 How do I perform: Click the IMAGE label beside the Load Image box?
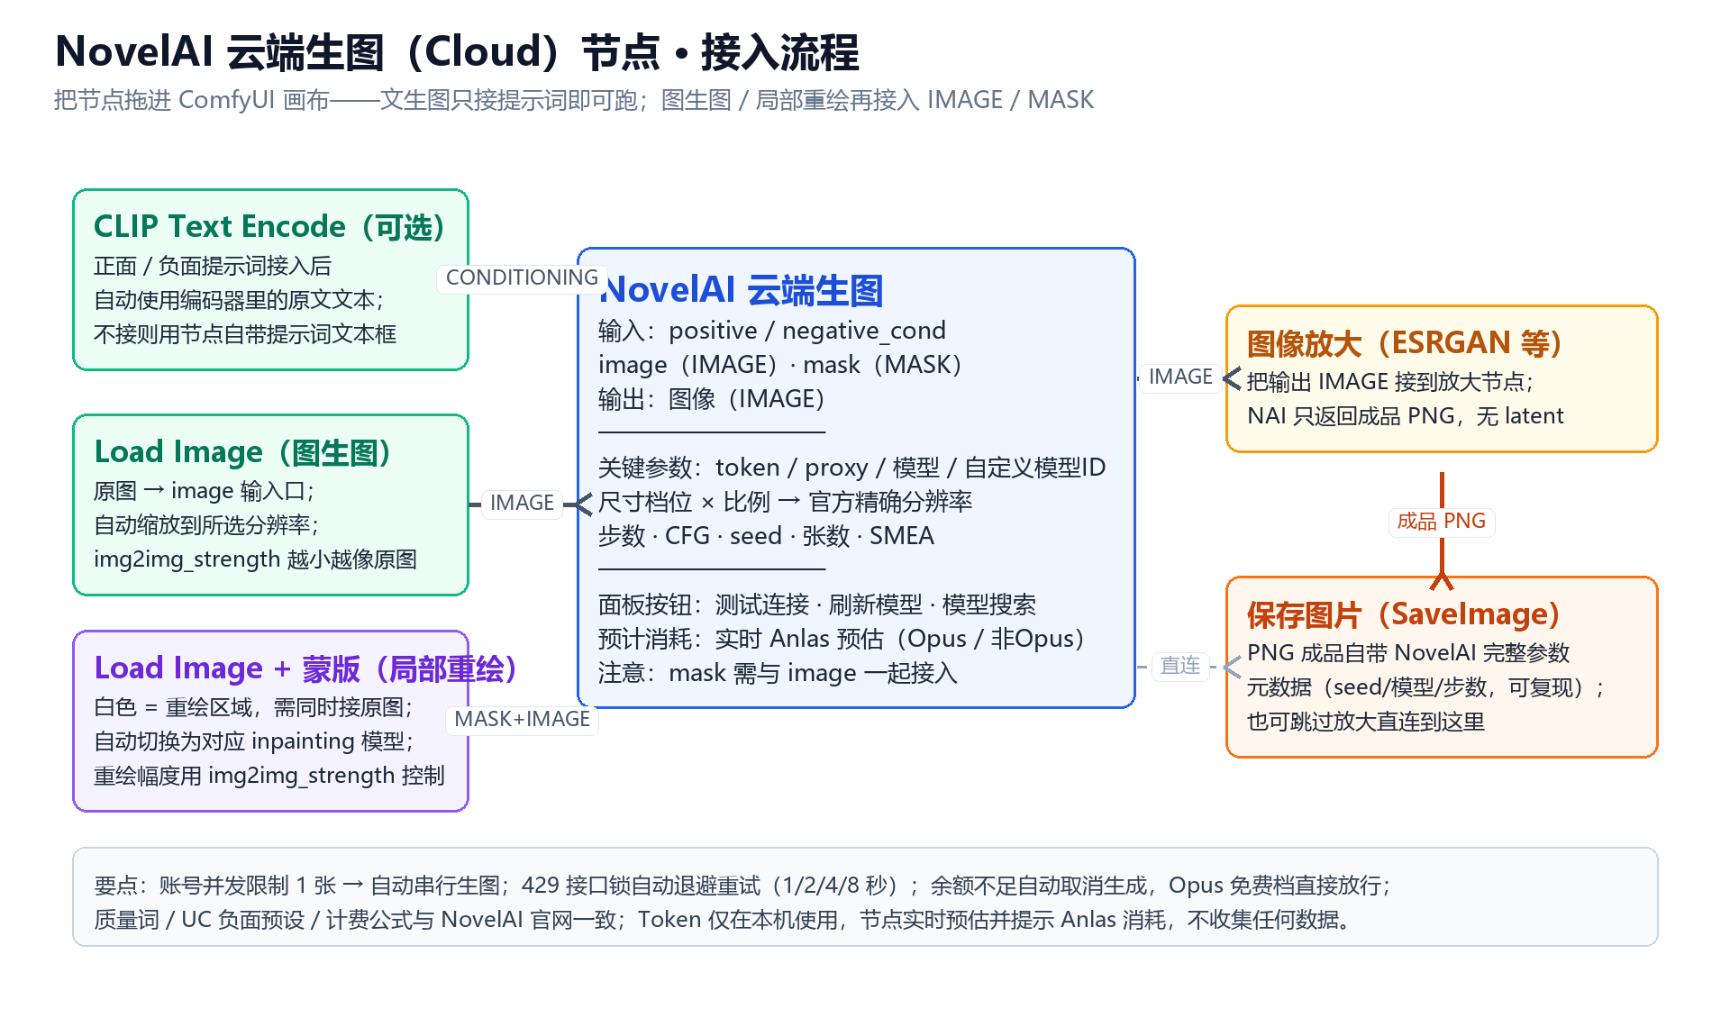(x=522, y=503)
